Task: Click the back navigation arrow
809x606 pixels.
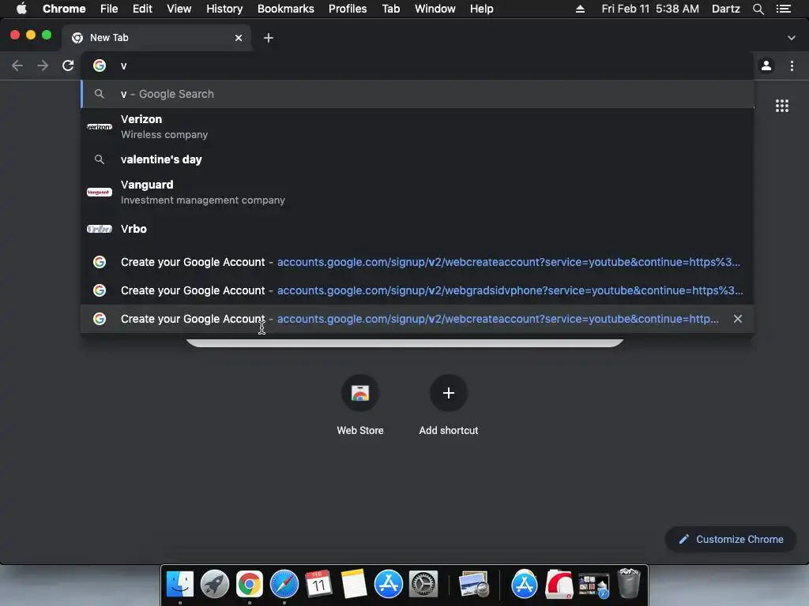Action: tap(17, 65)
